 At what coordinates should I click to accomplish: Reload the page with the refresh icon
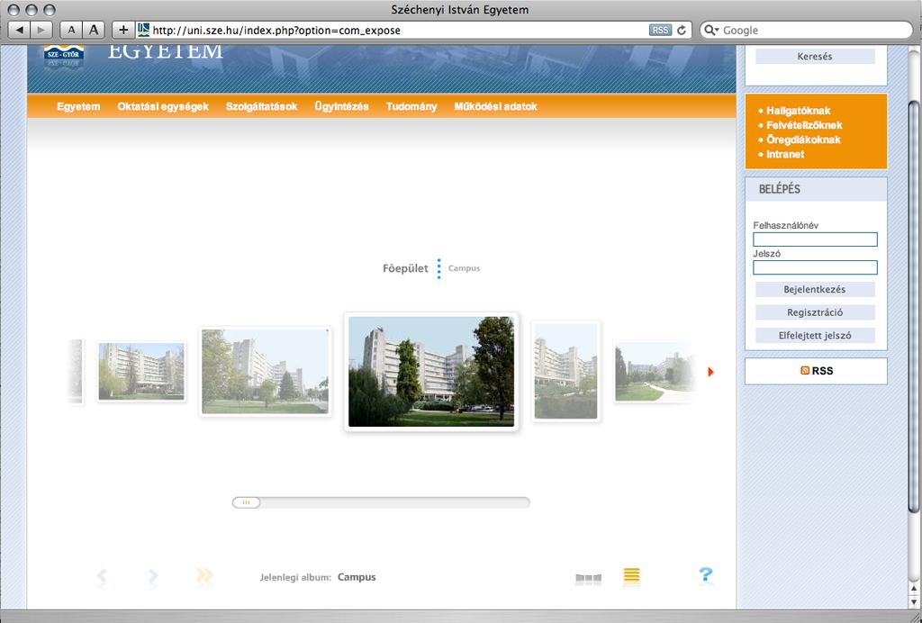tap(682, 30)
